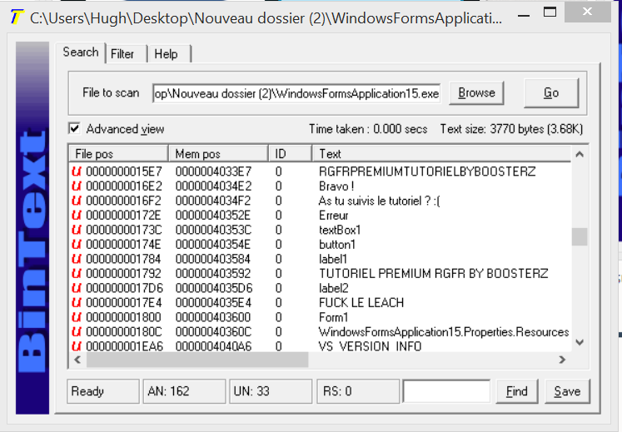Viewport: 622px width, 432px height.
Task: Click the Go button to scan
Action: click(551, 93)
